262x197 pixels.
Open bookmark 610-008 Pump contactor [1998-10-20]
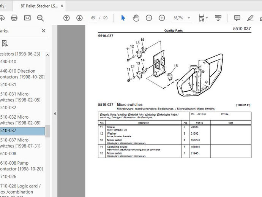(21, 166)
